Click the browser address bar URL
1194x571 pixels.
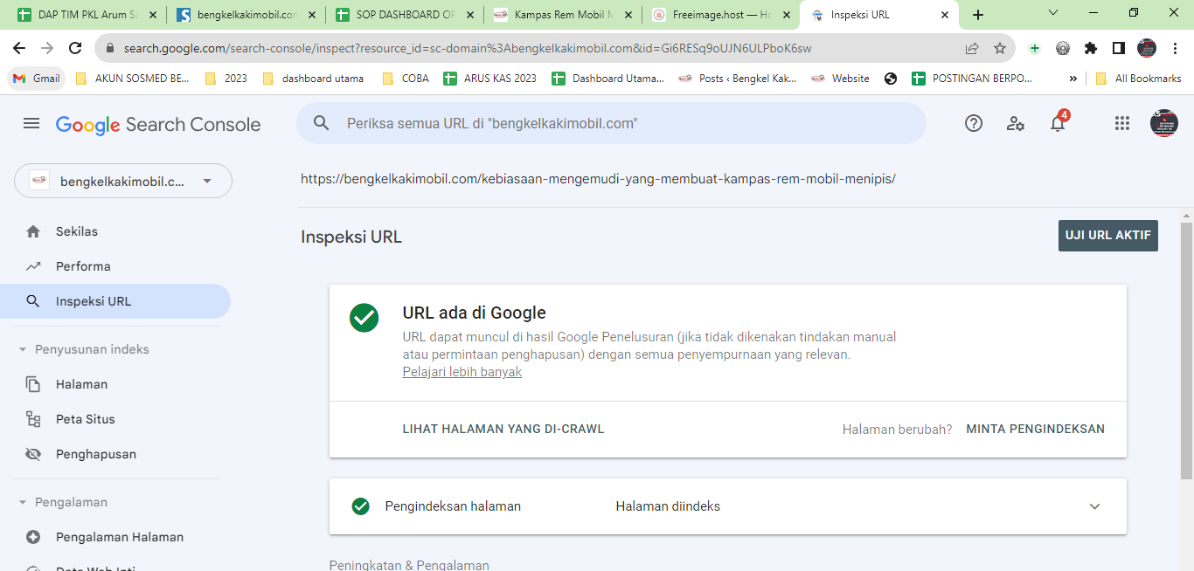pos(468,48)
